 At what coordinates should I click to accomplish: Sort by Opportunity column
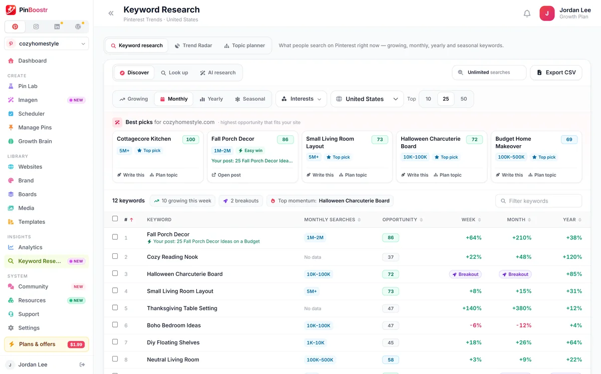click(x=402, y=219)
